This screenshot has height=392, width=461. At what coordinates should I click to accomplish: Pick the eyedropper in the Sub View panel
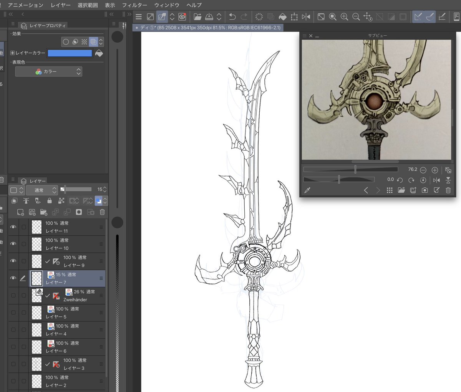click(307, 190)
